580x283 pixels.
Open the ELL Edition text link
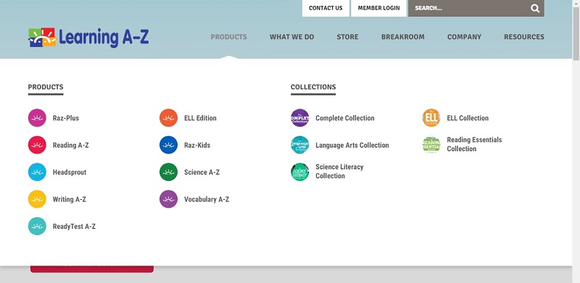click(200, 118)
